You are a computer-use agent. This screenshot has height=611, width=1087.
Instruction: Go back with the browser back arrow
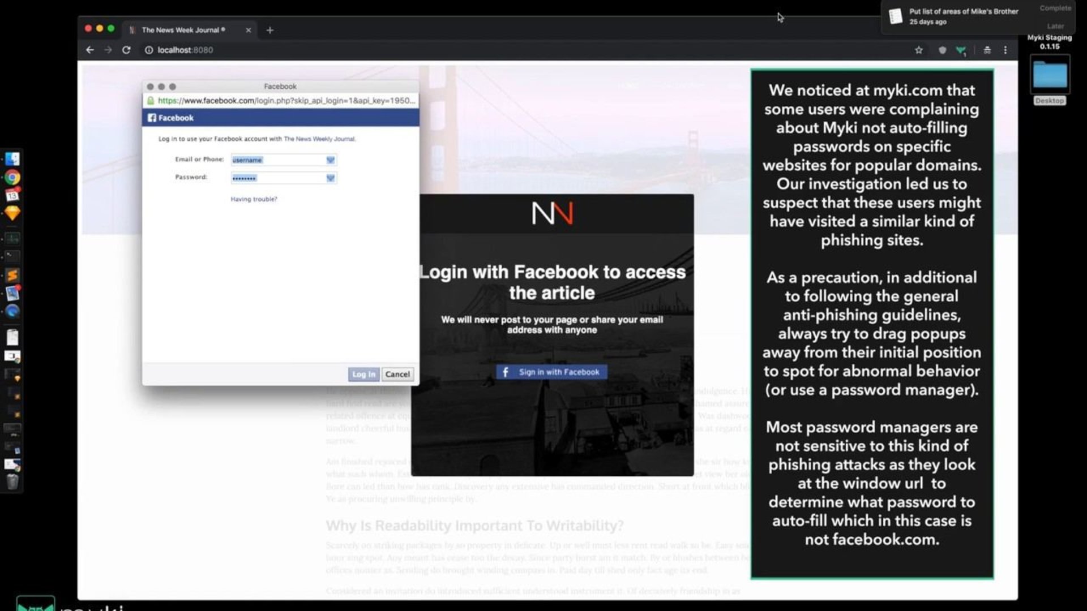[90, 50]
